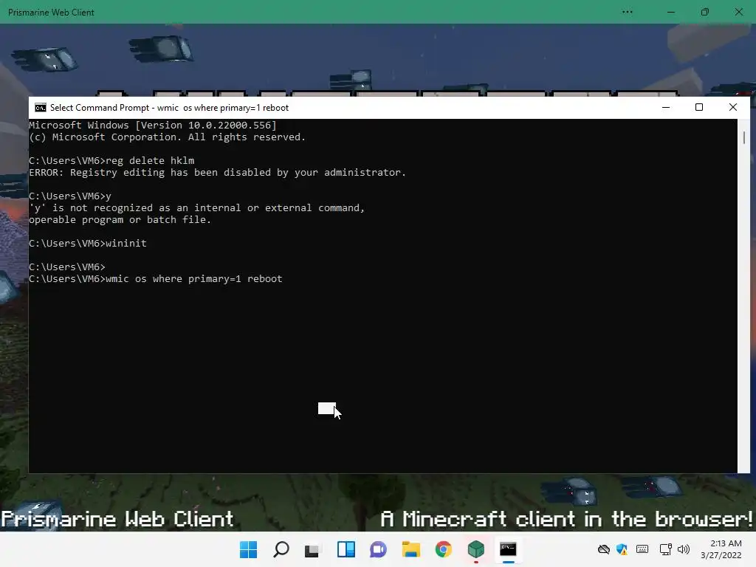Open the Widgets panel icon
756x567 pixels.
(346, 549)
